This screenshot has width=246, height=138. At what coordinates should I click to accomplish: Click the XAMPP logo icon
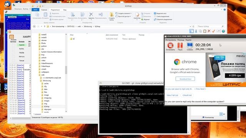pyautogui.click(x=12, y=37)
